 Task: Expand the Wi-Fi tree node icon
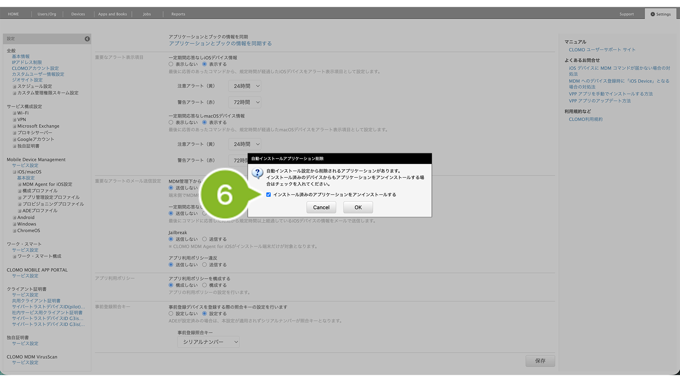pos(15,113)
